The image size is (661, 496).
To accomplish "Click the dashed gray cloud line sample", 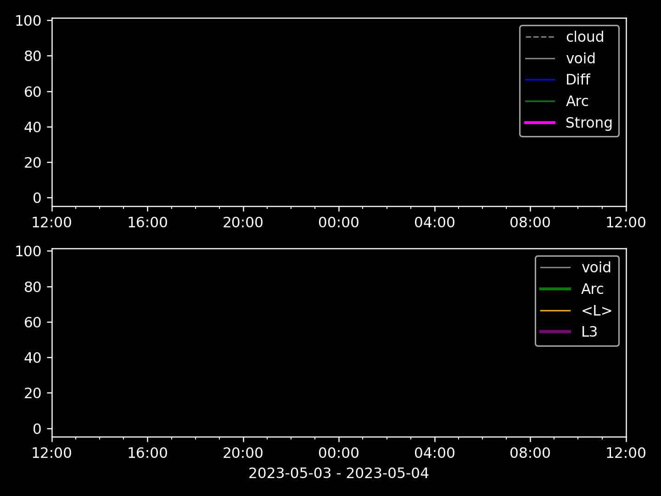I will 540,37.
